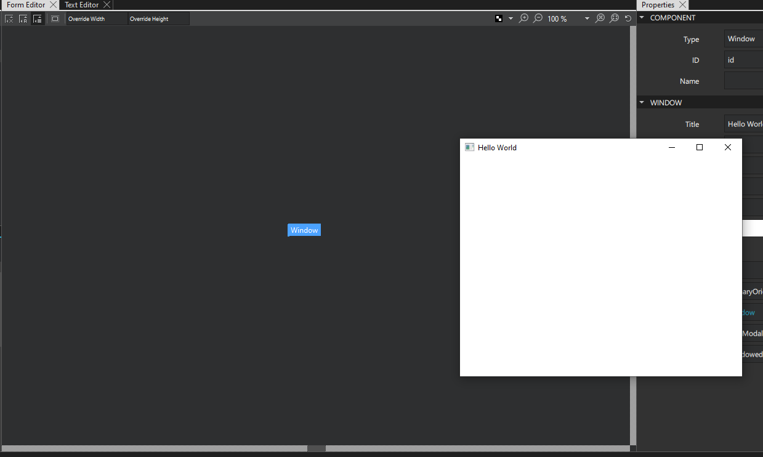Screen dimensions: 763x457
Task: Click the zoom in magnifier icon
Action: click(x=524, y=18)
